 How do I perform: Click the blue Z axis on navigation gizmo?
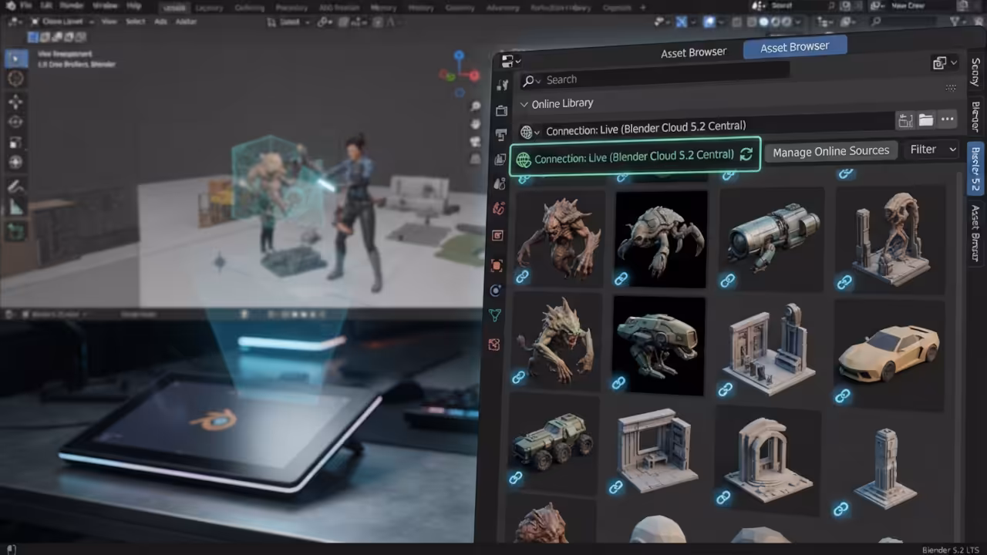coord(459,55)
